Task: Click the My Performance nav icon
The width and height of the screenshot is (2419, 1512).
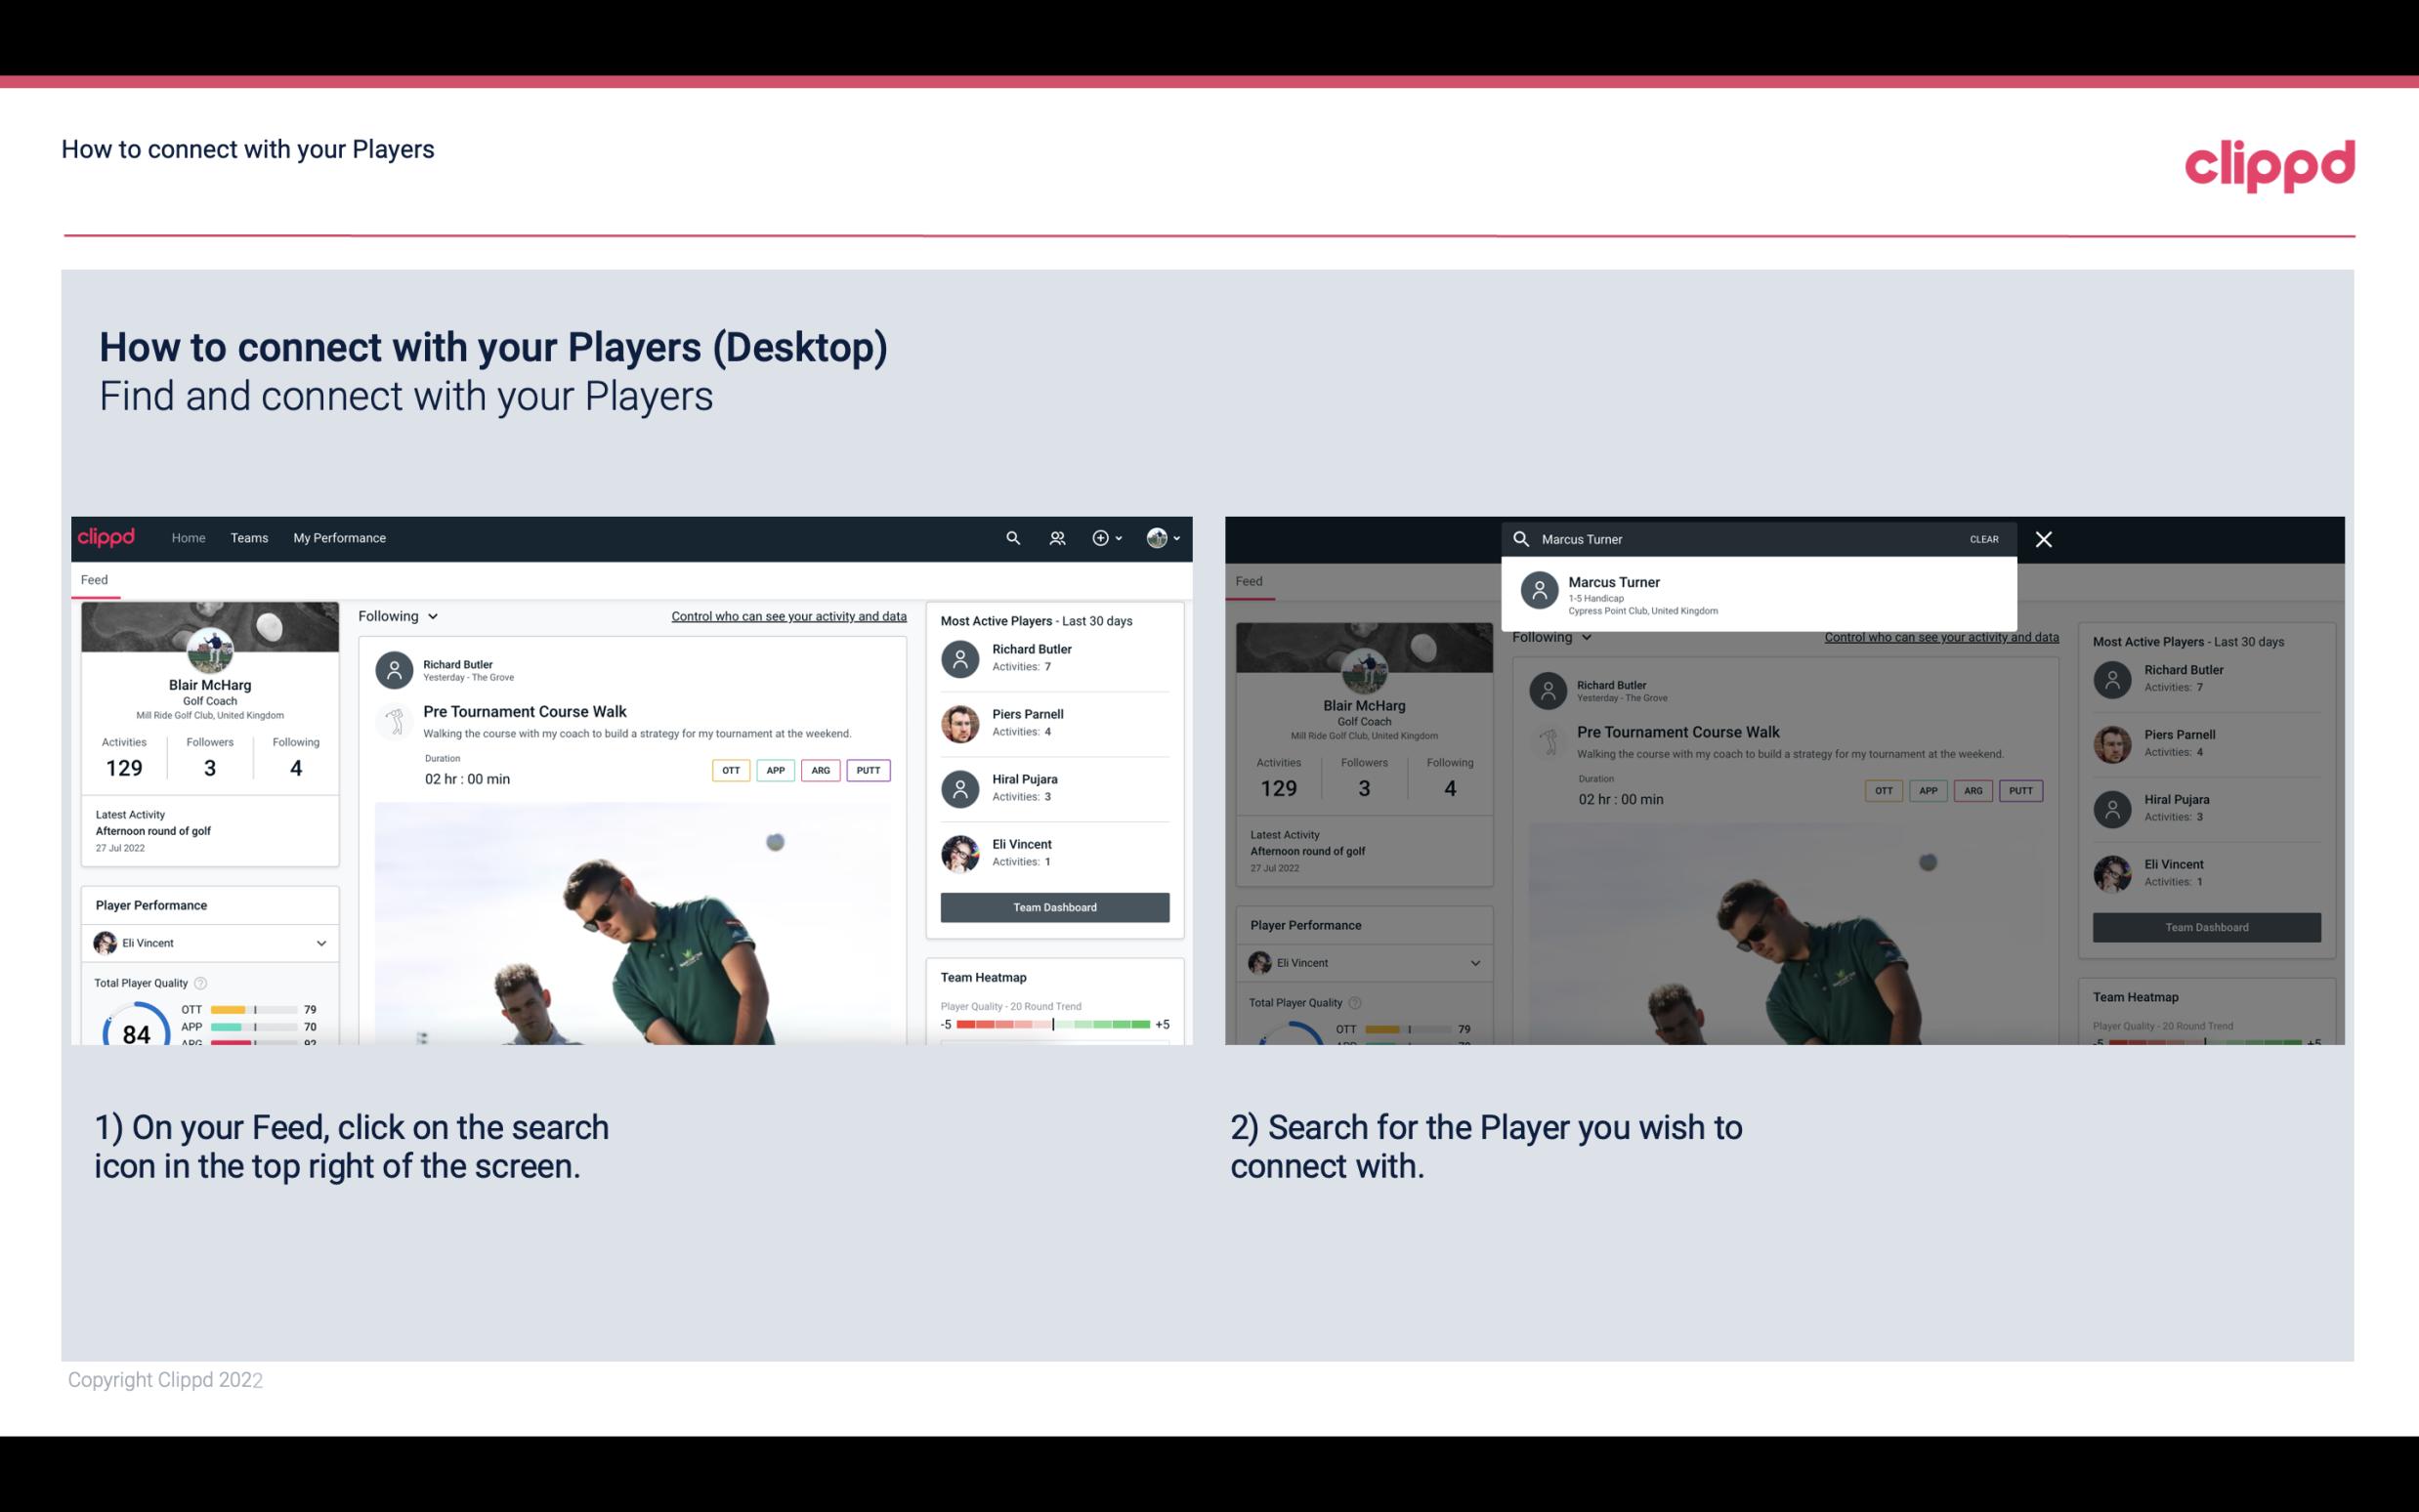Action: coord(340,536)
